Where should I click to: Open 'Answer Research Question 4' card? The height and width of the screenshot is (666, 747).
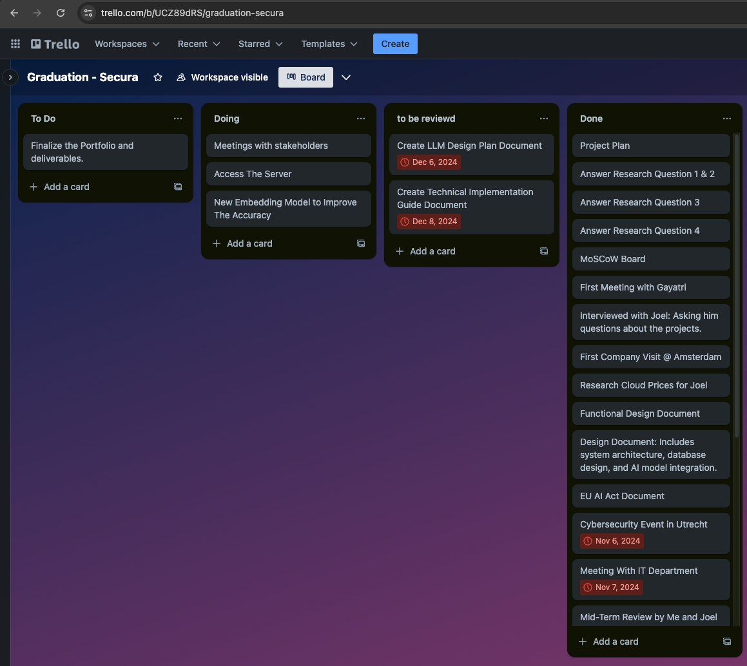coord(651,231)
